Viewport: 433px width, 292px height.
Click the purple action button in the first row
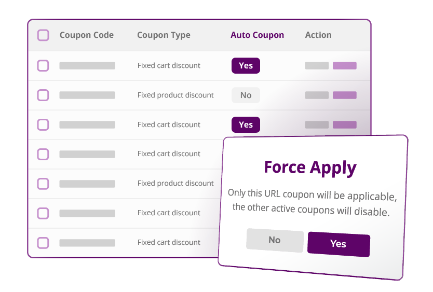click(344, 66)
